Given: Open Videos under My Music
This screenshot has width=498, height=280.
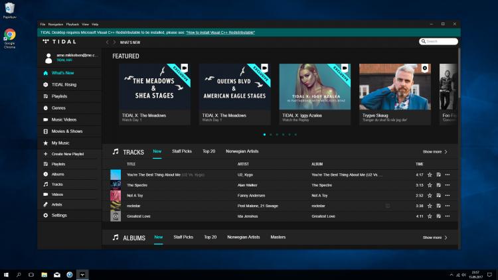Looking at the screenshot, I should [x=57, y=194].
